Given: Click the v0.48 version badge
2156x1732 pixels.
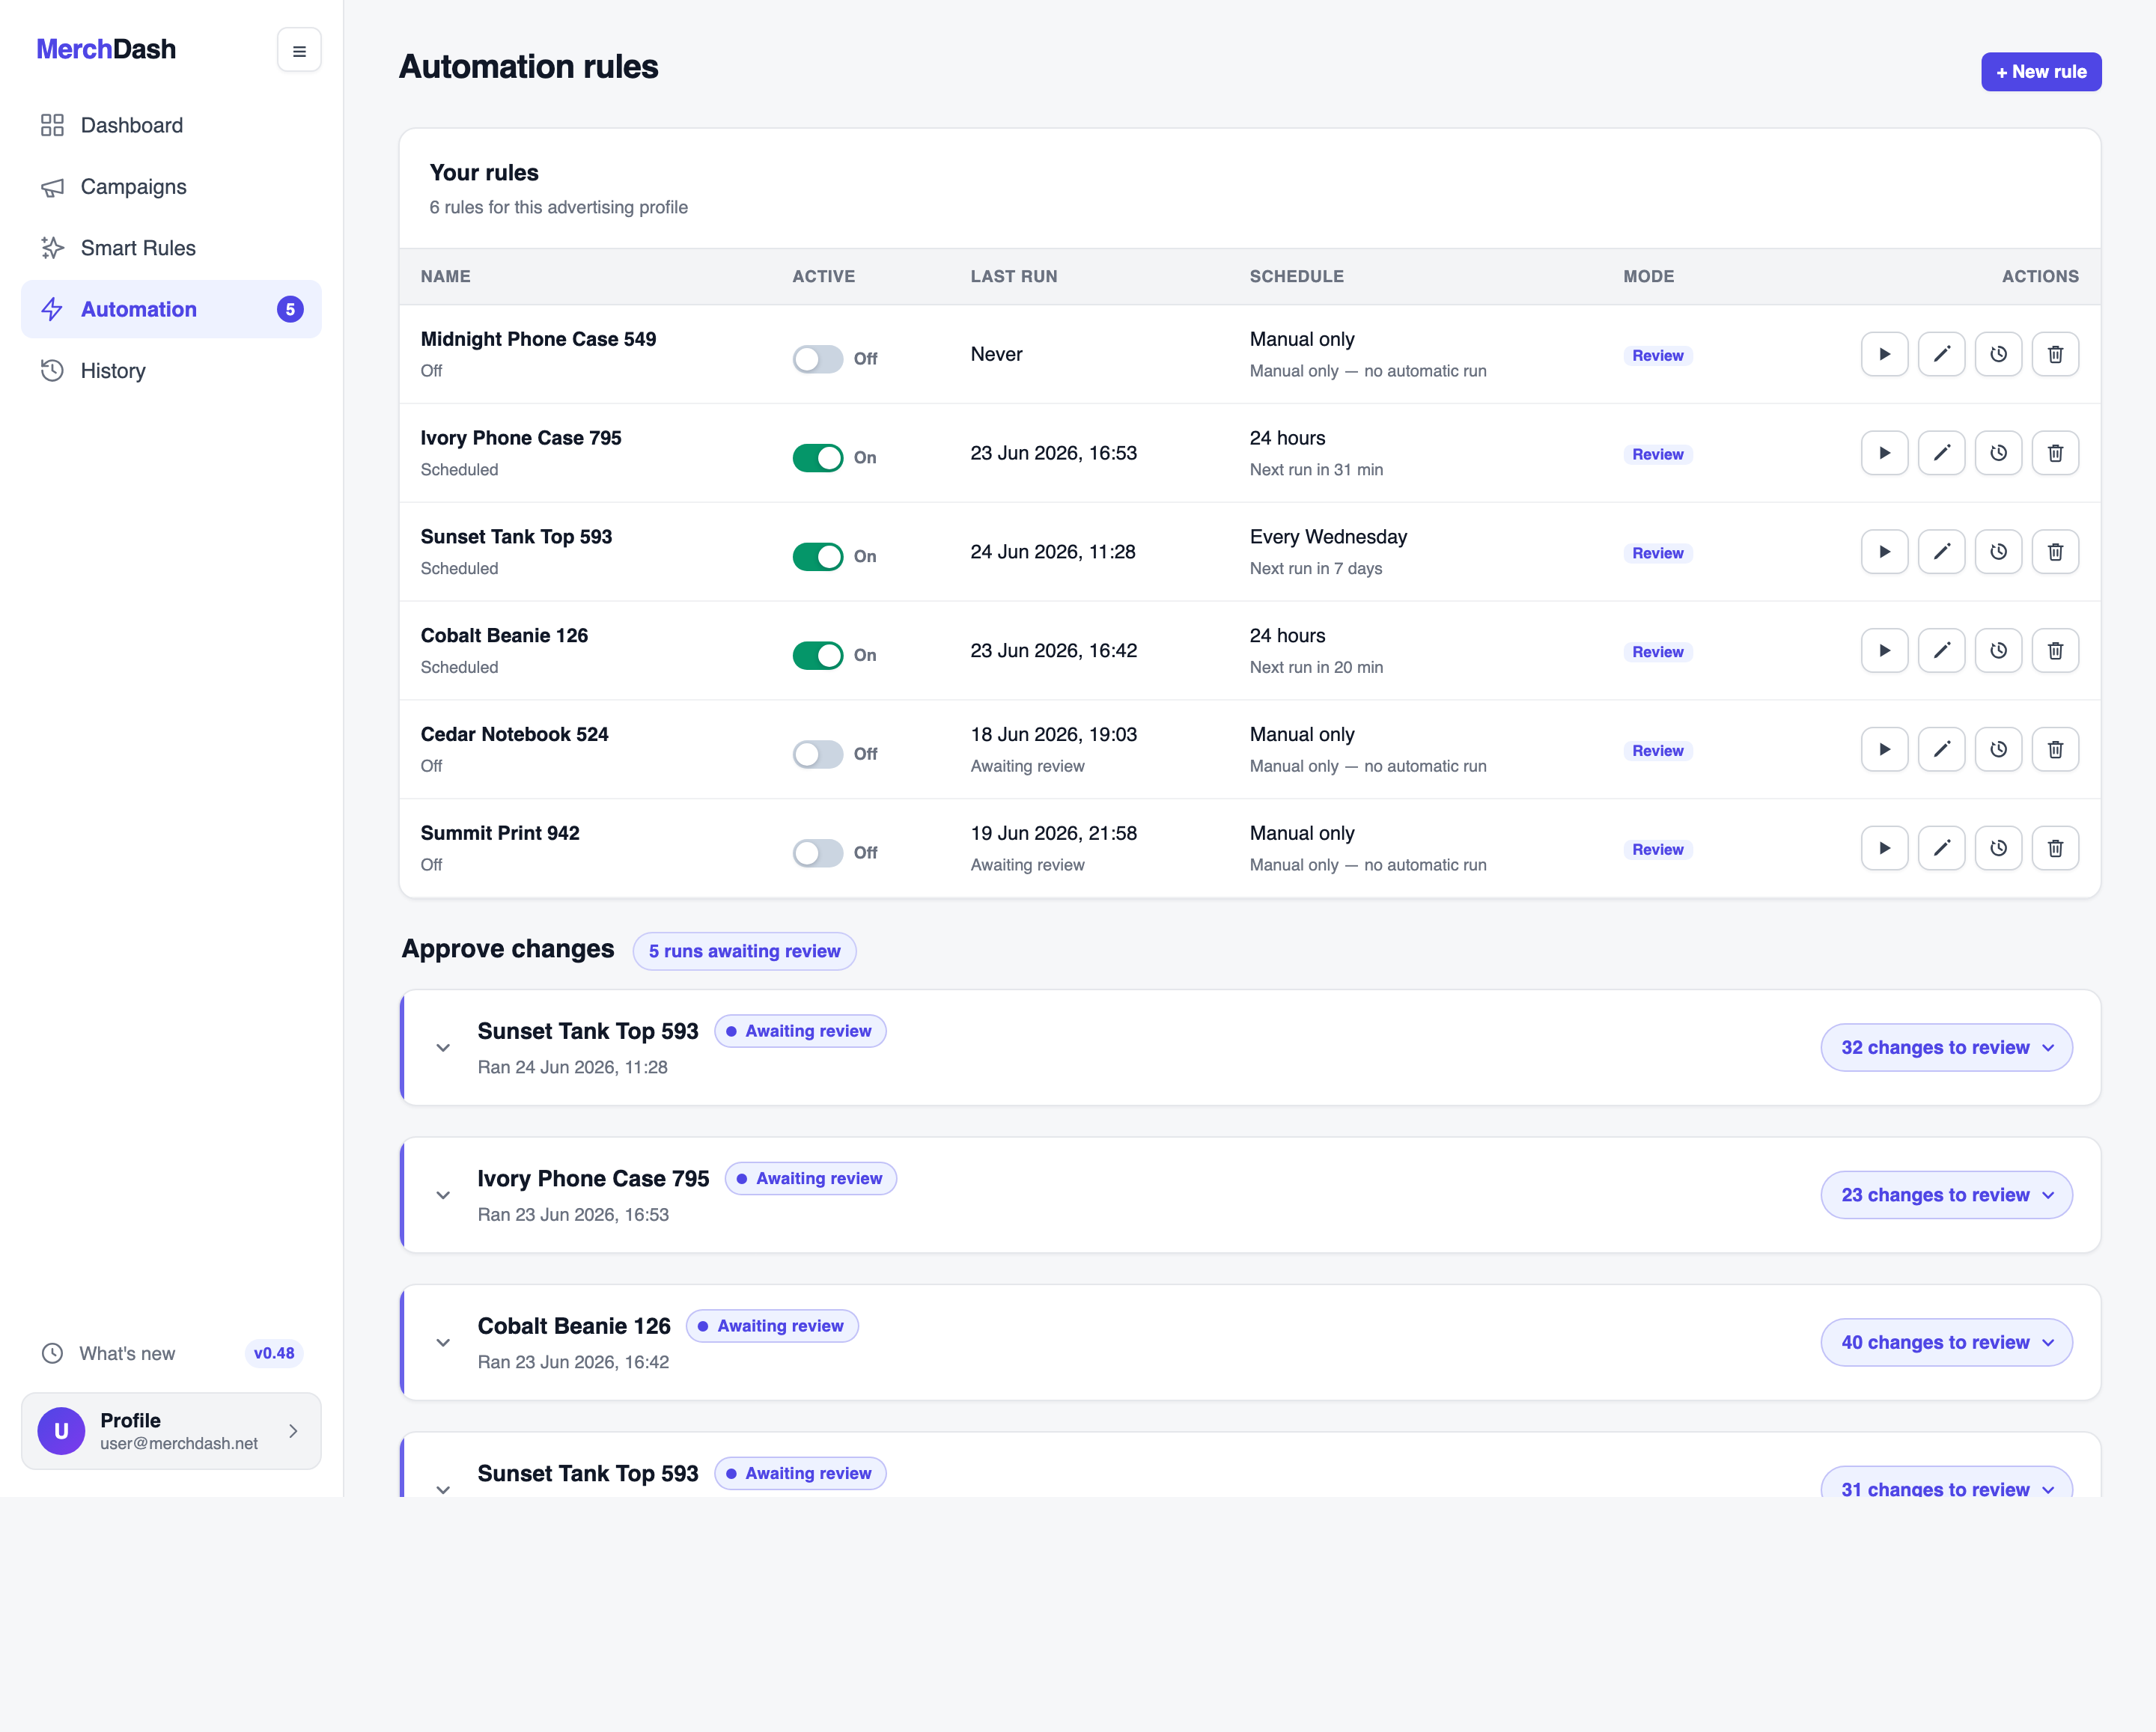Looking at the screenshot, I should tap(274, 1353).
